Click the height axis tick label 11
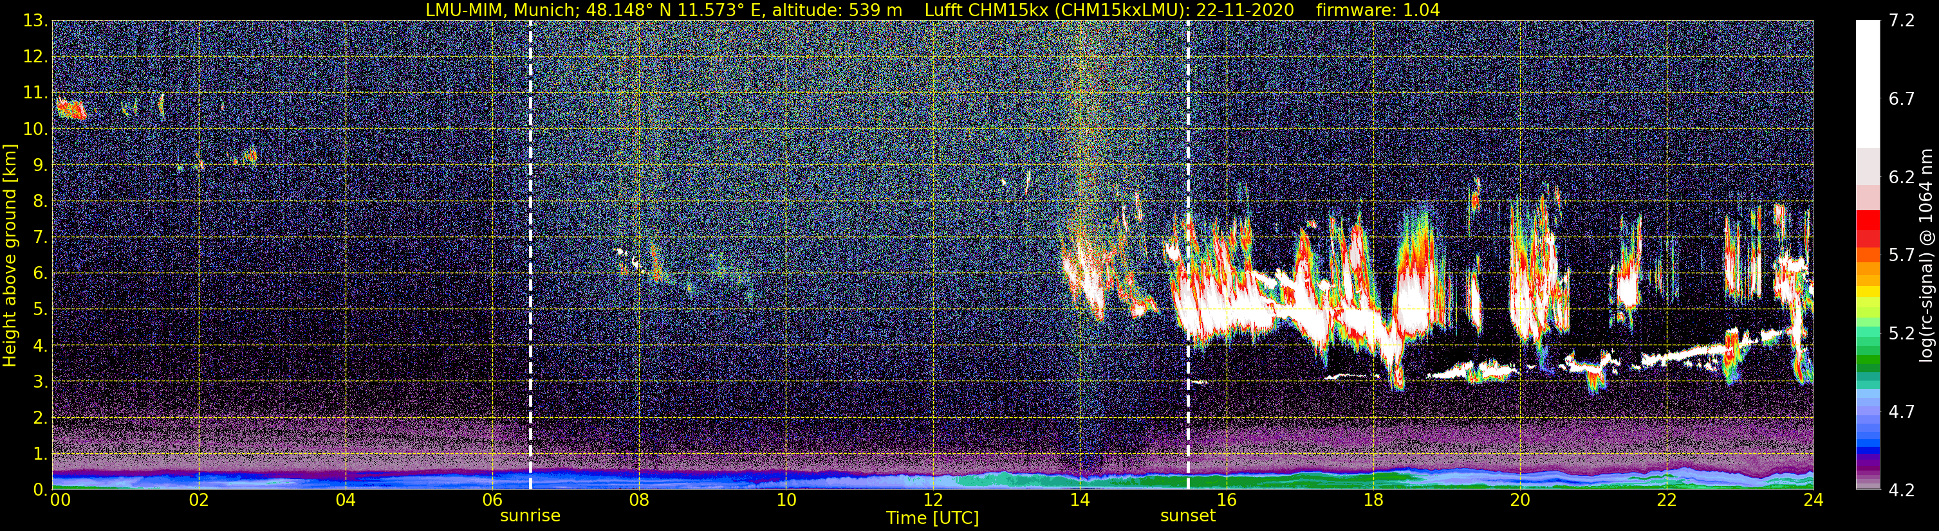The image size is (1939, 531). pos(35,93)
